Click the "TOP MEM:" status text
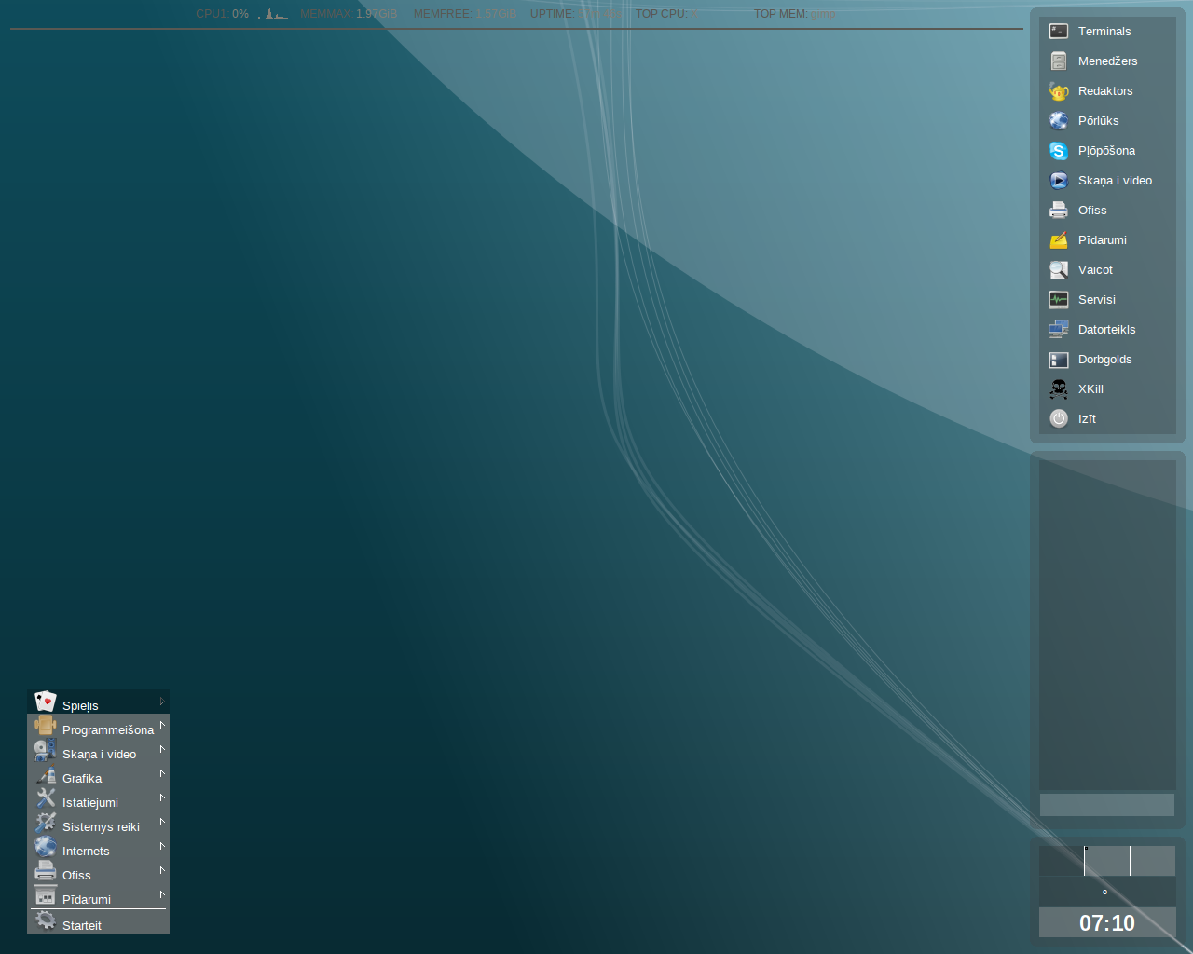1193x954 pixels. pos(780,14)
